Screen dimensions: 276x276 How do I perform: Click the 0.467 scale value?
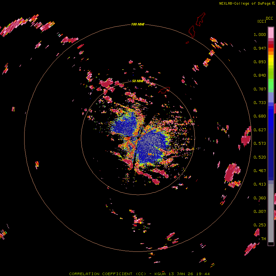[x=260, y=171]
